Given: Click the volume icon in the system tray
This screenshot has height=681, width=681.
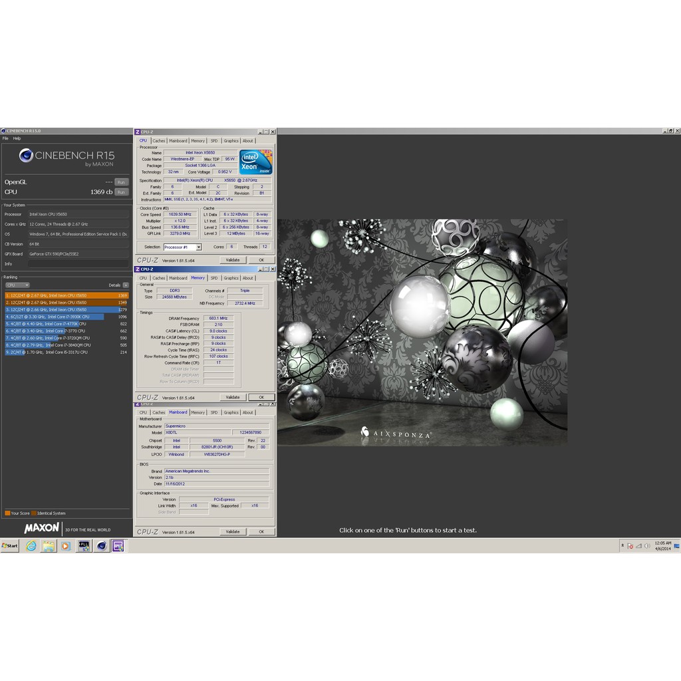Looking at the screenshot, I should coord(646,545).
